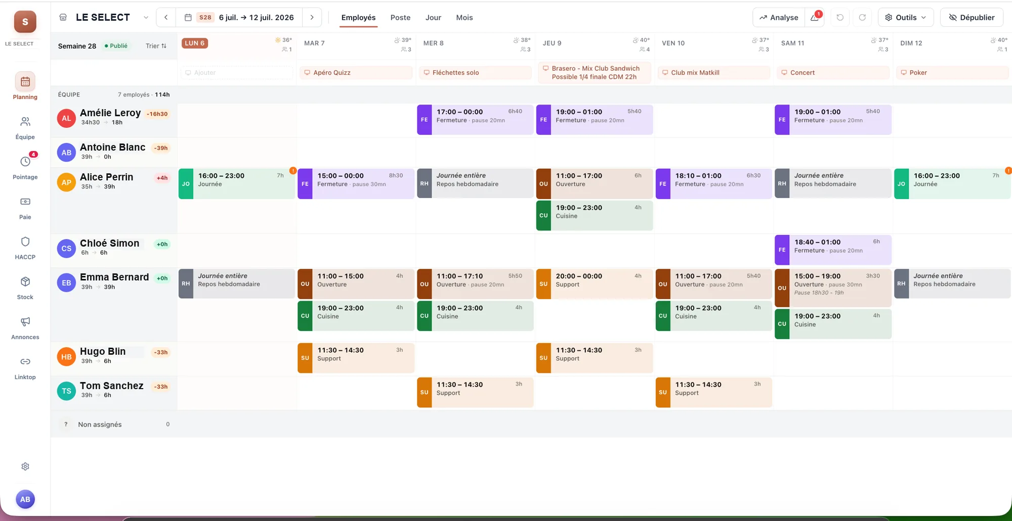
Task: Click Emma Bernard's EB avatar
Action: coord(66,283)
